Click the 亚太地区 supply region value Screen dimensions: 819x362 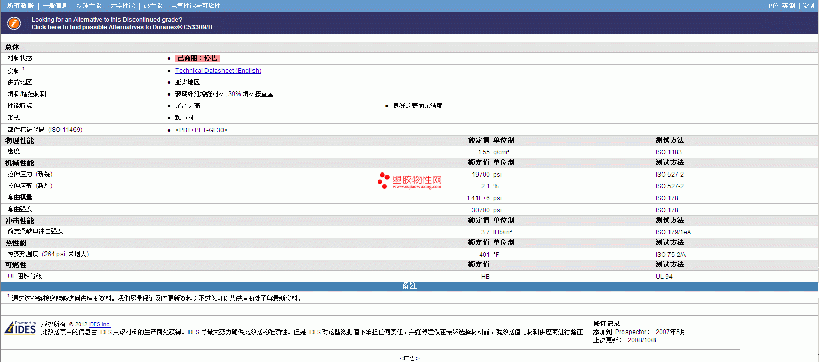pyautogui.click(x=187, y=82)
